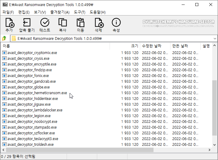Click the horizontal scrollbar thumb
This screenshot has width=218, height=160.
80,150
